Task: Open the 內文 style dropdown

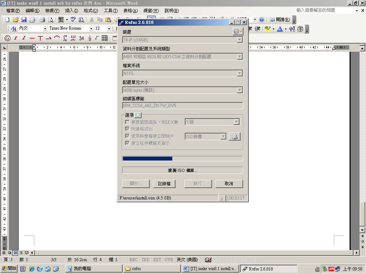Action: 45,29
